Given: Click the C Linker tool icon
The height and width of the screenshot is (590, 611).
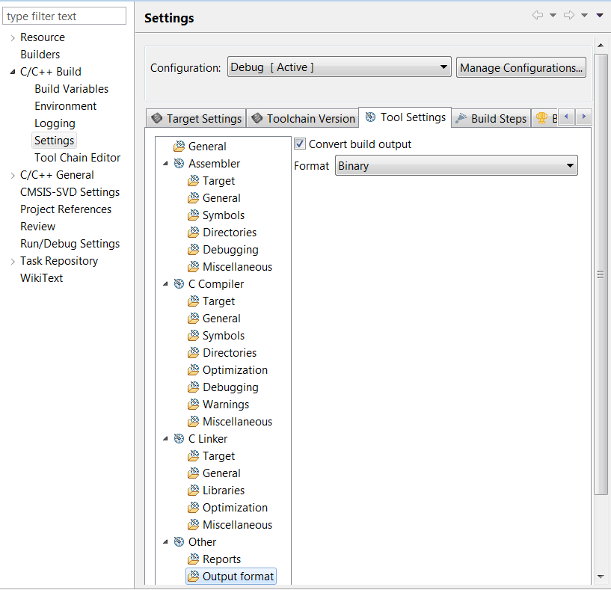Looking at the screenshot, I should click(179, 439).
